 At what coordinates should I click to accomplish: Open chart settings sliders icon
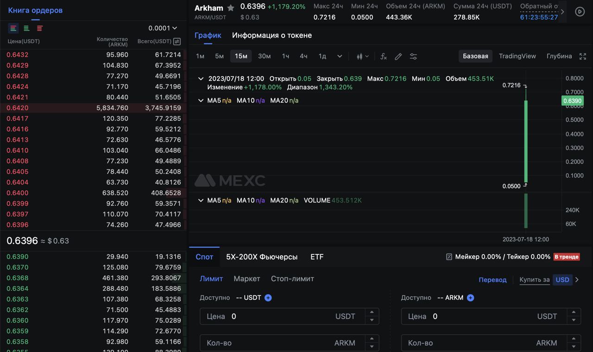click(413, 56)
